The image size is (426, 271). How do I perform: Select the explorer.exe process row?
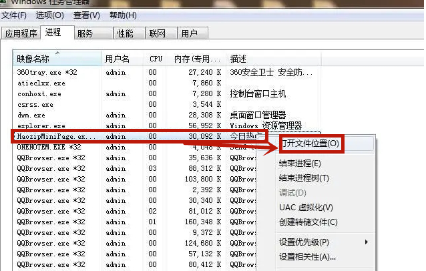pos(41,125)
